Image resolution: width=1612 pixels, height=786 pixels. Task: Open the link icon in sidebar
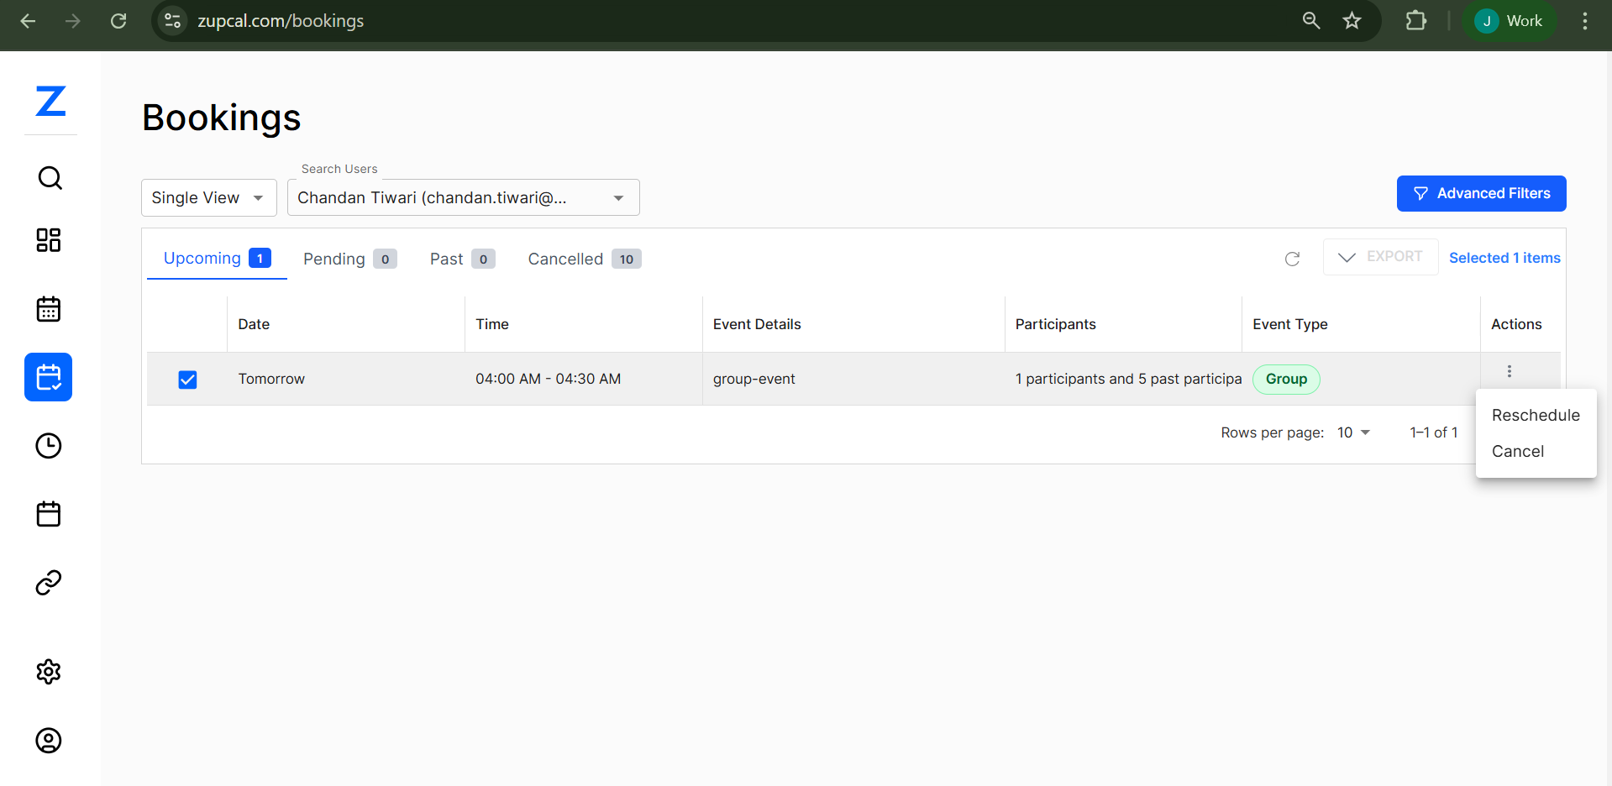point(49,583)
